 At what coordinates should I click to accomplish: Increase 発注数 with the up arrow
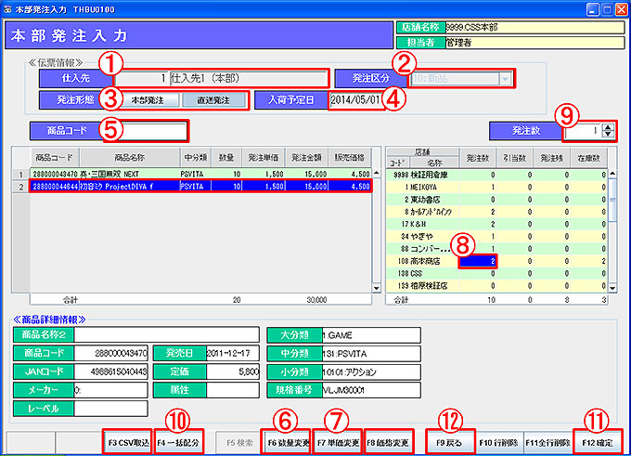(608, 126)
